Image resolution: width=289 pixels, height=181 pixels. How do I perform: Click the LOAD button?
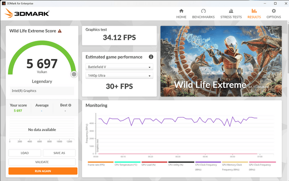click(25, 153)
